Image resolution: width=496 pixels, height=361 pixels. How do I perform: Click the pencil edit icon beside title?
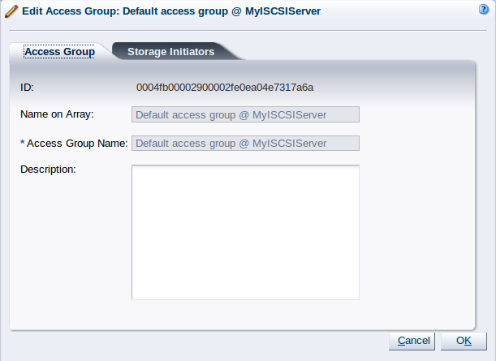pos(11,11)
